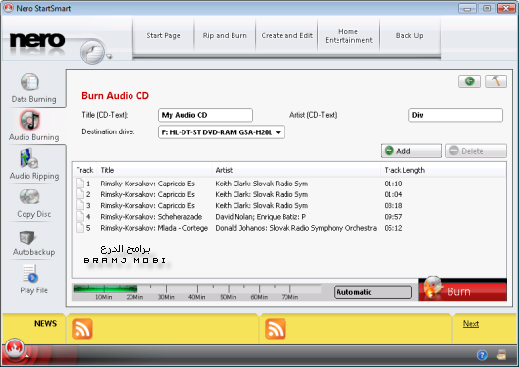
Task: Launch Play File from the sidebar
Action: [x=33, y=280]
